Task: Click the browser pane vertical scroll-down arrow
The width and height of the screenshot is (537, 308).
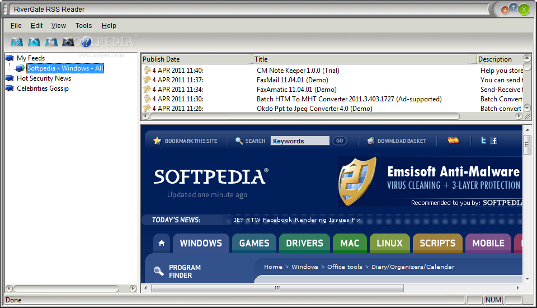Action: (x=527, y=279)
